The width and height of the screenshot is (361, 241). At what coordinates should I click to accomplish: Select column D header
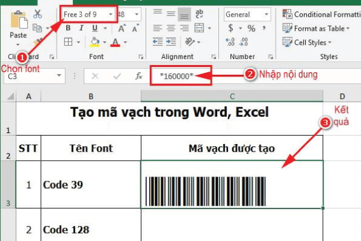pyautogui.click(x=342, y=96)
